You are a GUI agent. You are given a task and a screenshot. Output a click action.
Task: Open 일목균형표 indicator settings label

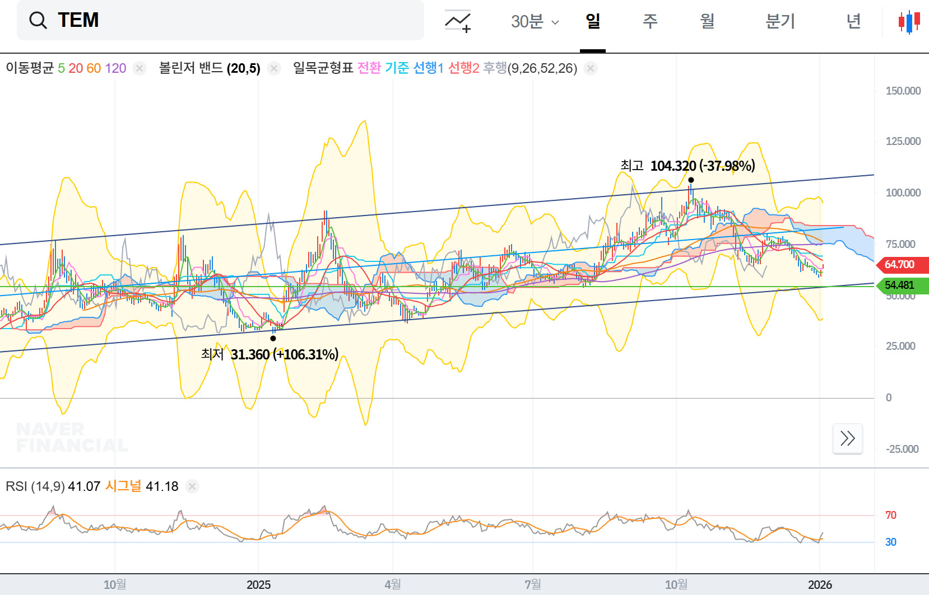pos(323,68)
